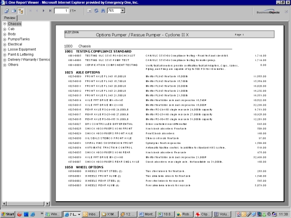Viewport: 291px width, 218px height.
Task: Click the Refresh report icon
Action: pos(96,11)
